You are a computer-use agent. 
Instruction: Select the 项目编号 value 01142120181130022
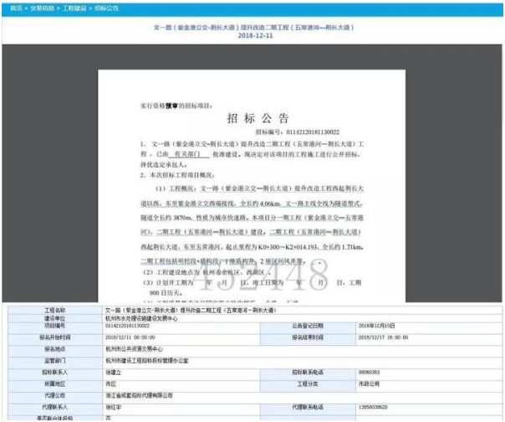pyautogui.click(x=128, y=326)
